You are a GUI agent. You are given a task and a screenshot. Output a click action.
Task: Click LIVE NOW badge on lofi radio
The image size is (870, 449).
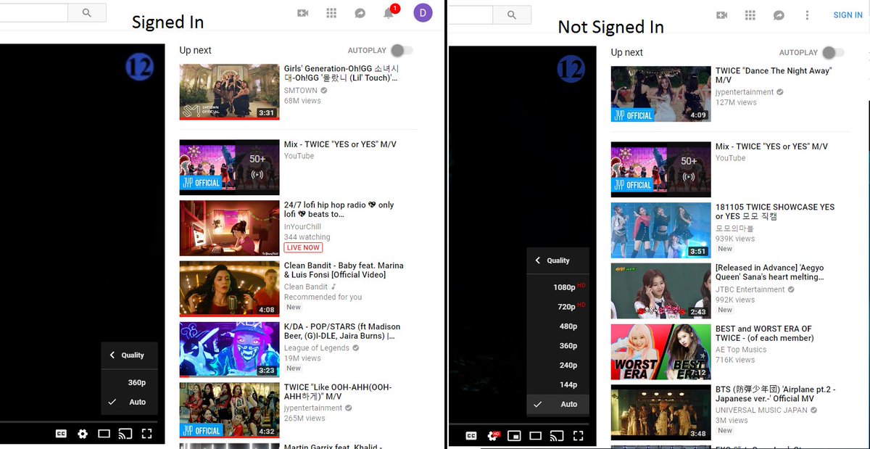click(303, 247)
